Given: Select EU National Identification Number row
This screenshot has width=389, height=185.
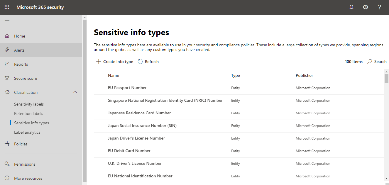Looking at the screenshot, I should 239,176.
